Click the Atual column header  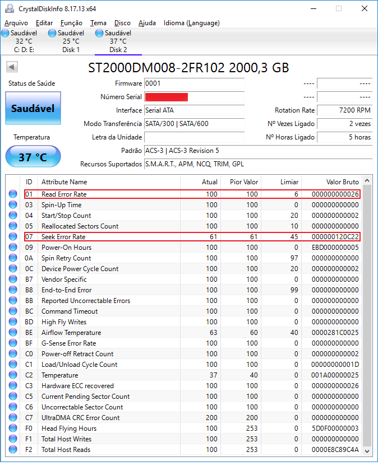click(x=201, y=182)
